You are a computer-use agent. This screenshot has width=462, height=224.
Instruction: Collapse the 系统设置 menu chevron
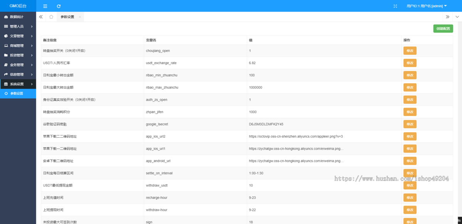click(x=32, y=84)
